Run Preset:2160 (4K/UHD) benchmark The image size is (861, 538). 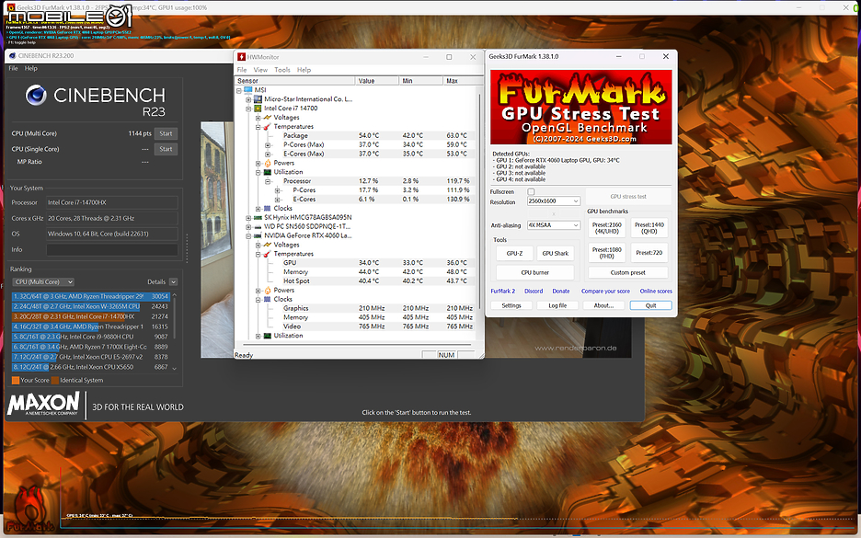pos(607,228)
